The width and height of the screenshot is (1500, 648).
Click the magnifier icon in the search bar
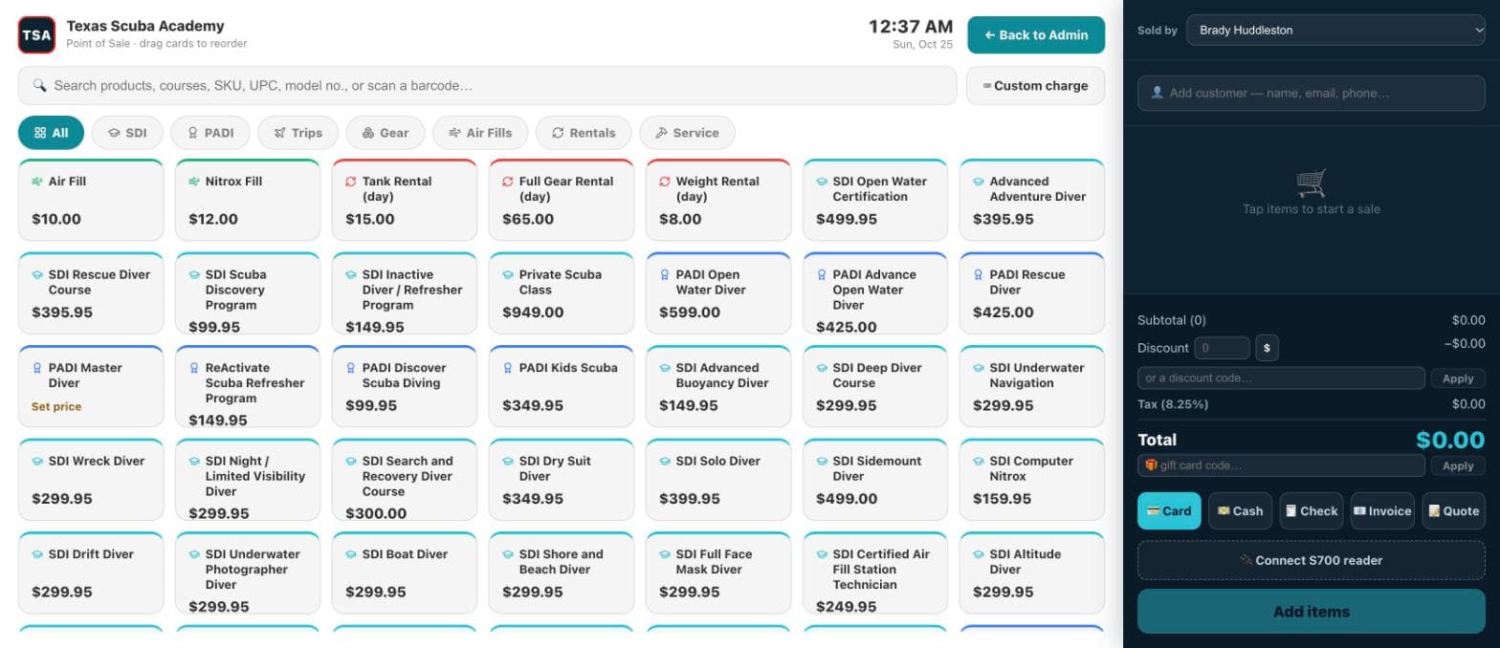pos(39,85)
